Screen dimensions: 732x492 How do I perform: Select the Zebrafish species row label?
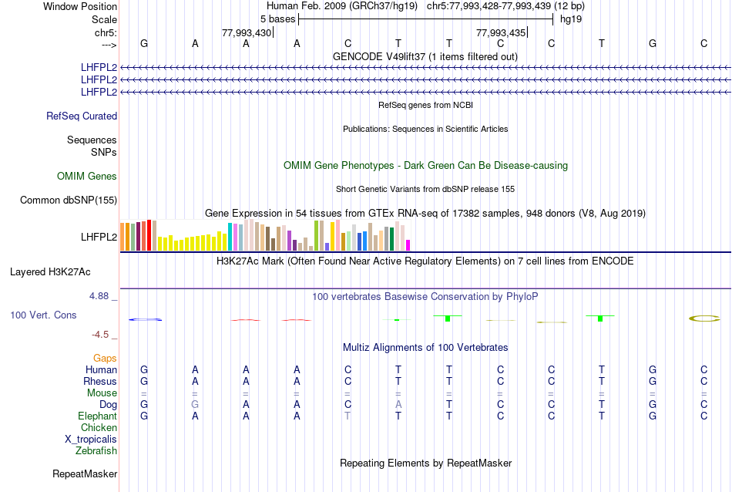coord(96,451)
